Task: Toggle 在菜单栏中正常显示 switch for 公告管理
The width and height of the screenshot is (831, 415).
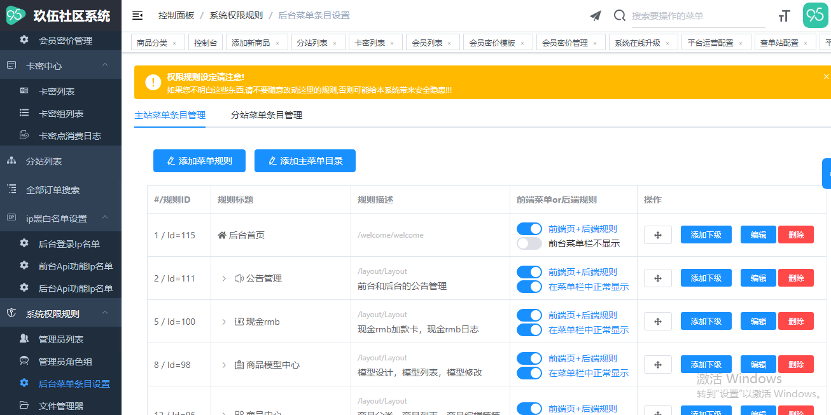Action: 529,287
